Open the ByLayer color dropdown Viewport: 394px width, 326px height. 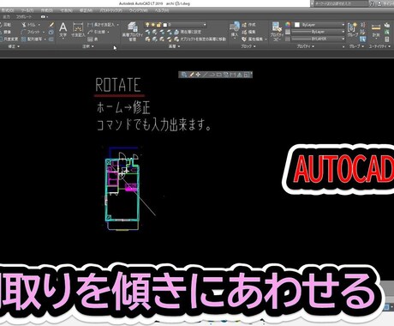[x=343, y=25]
